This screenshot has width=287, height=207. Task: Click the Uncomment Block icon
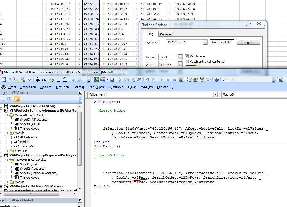coord(65,80)
